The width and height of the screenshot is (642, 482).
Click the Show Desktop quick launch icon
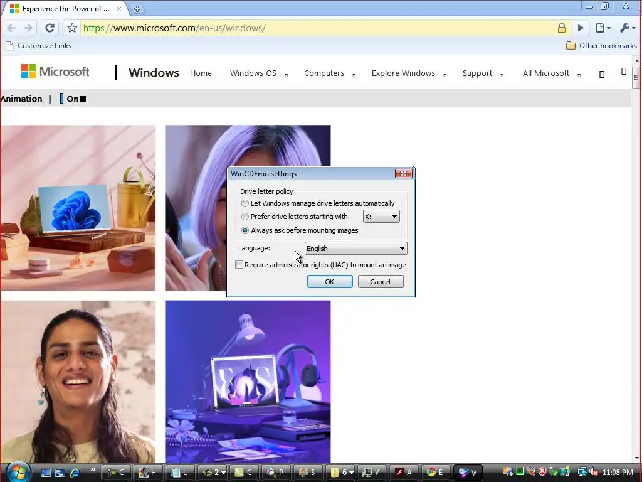coord(46,473)
